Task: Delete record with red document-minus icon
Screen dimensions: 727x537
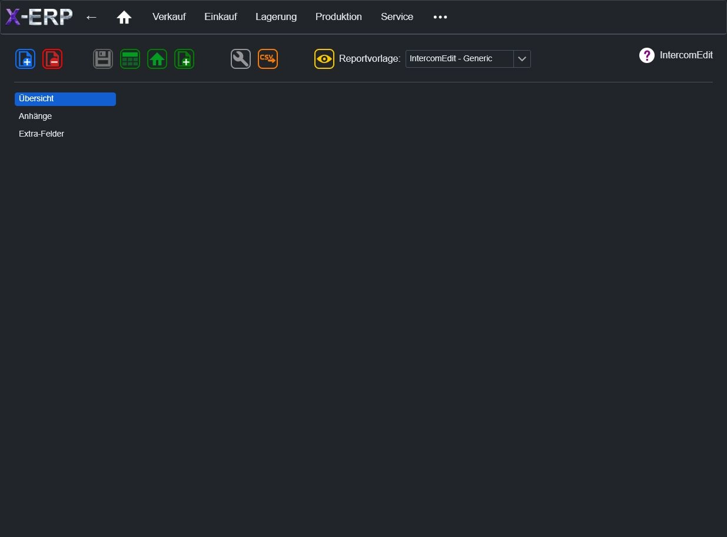Action: click(x=52, y=59)
